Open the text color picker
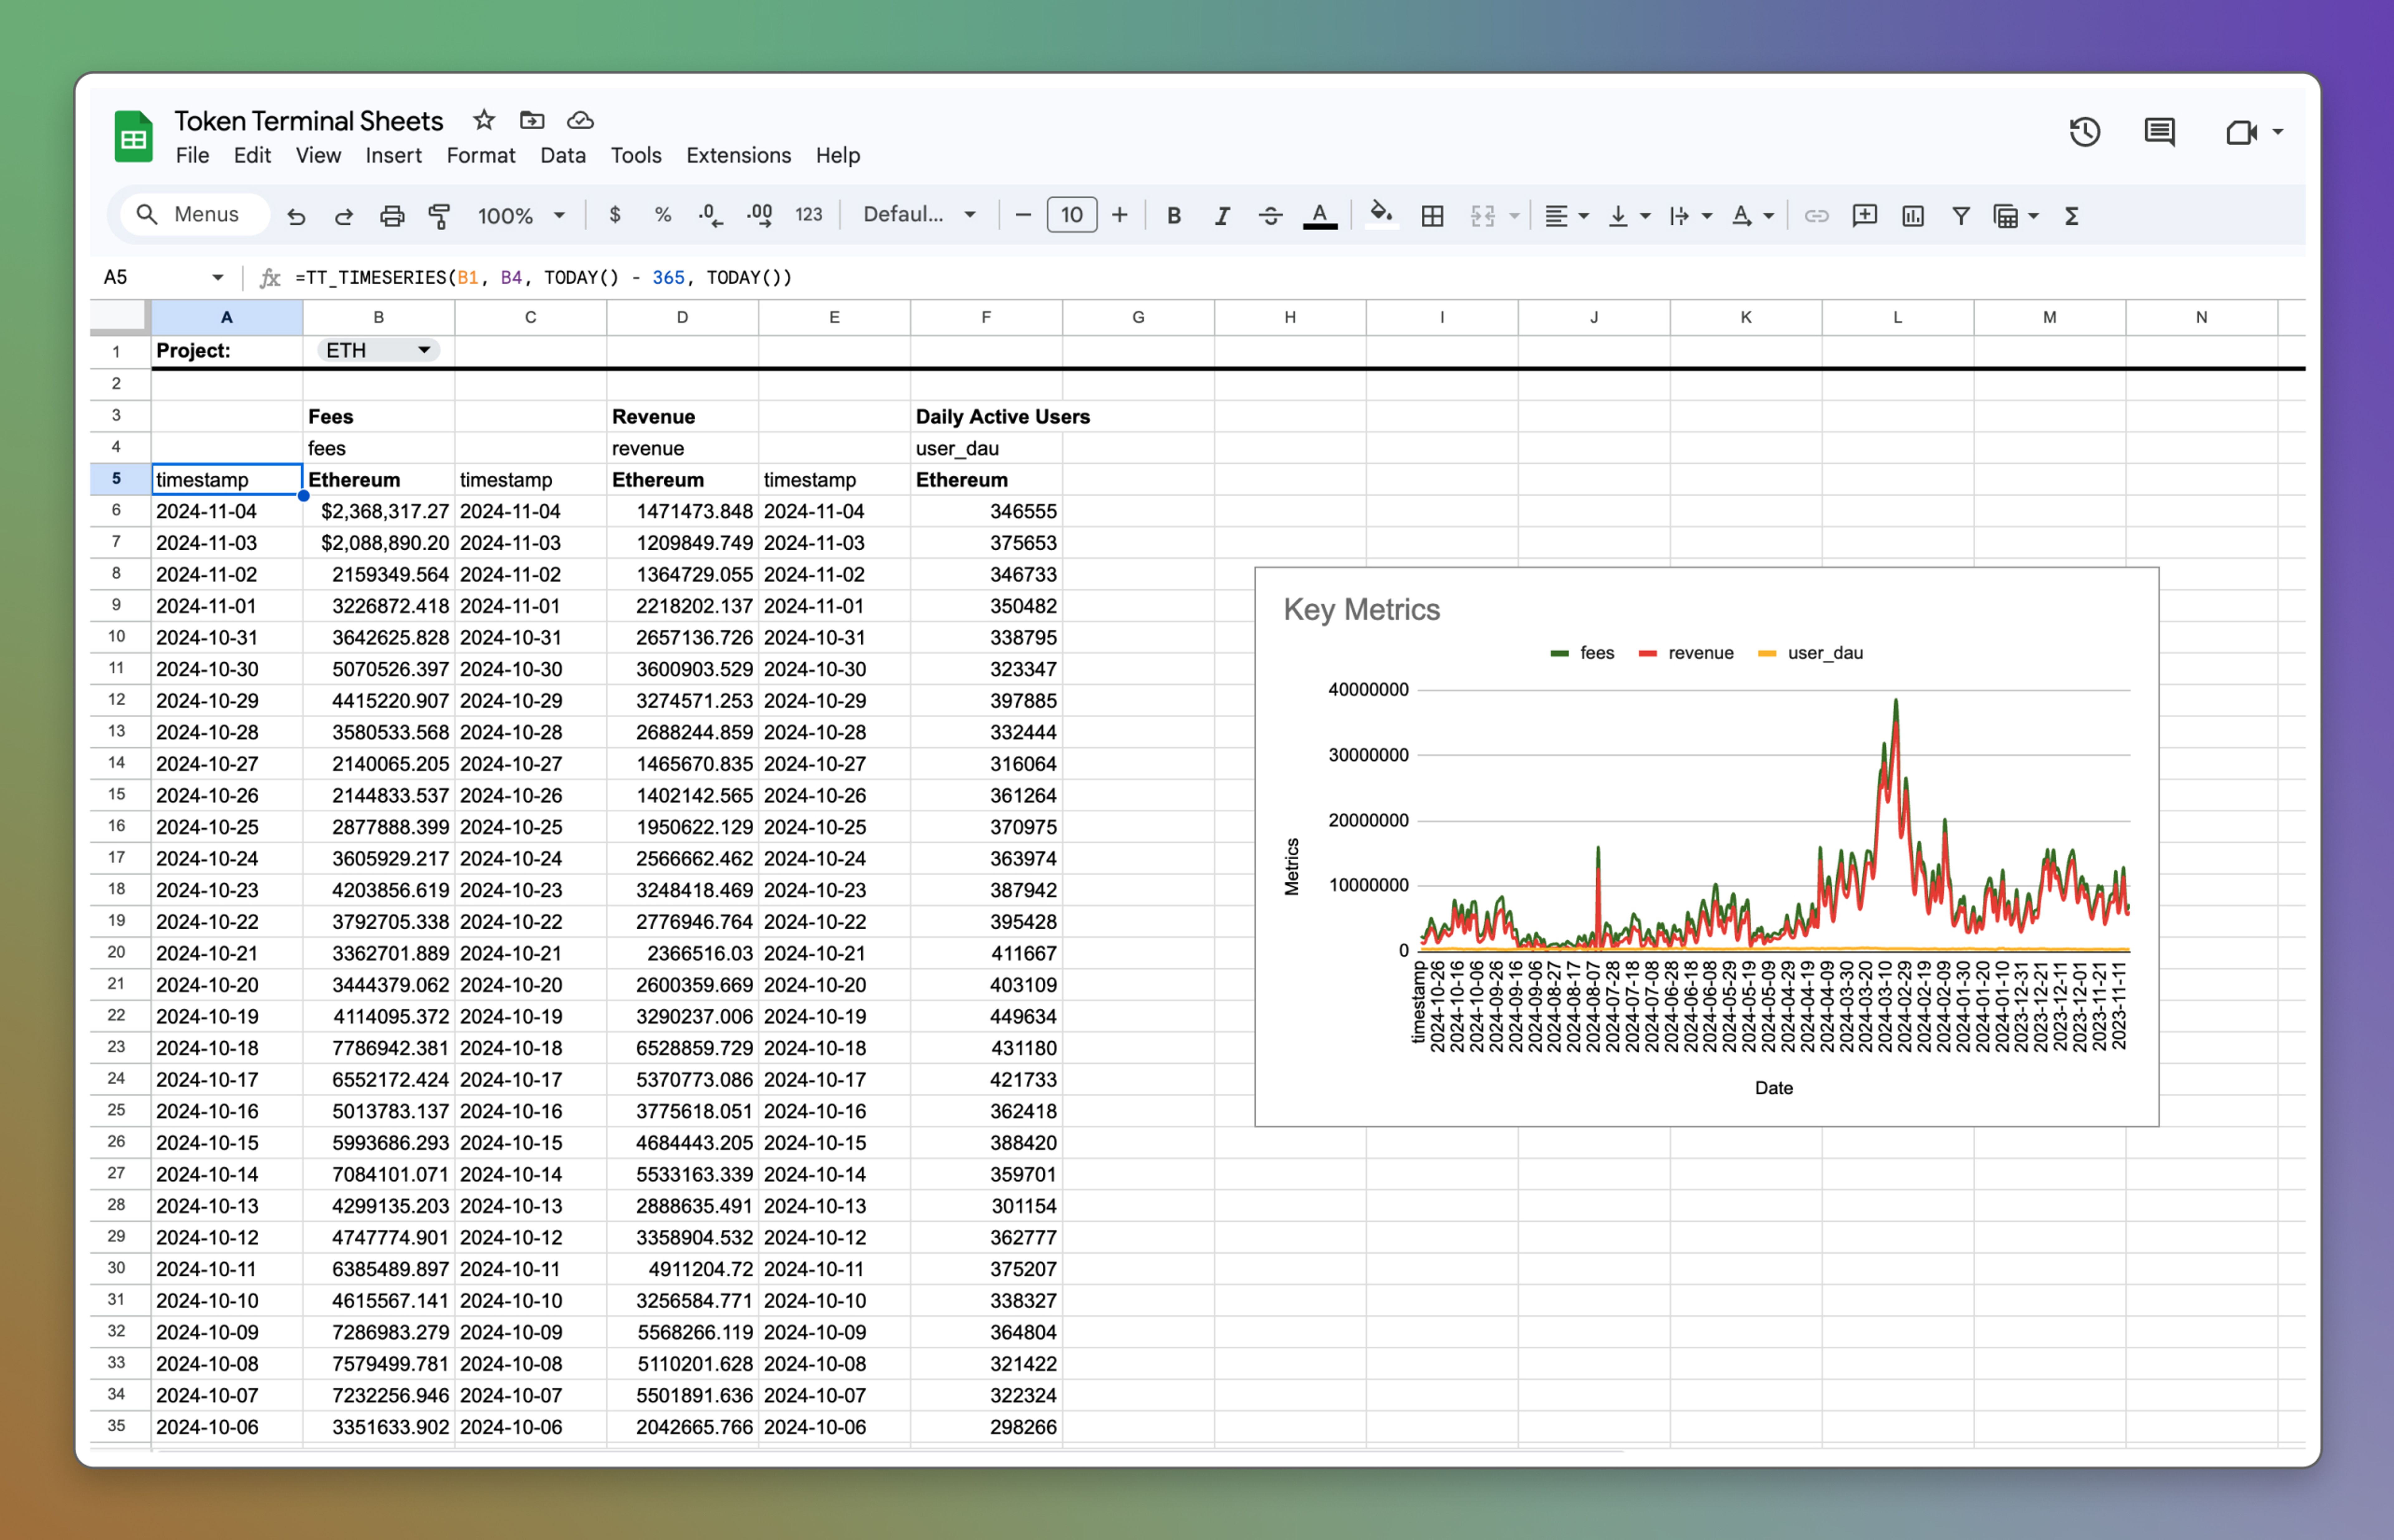Viewport: 2394px width, 1540px height. 1320,216
